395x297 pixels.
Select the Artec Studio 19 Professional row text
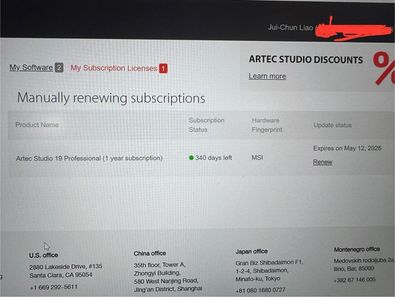89,158
